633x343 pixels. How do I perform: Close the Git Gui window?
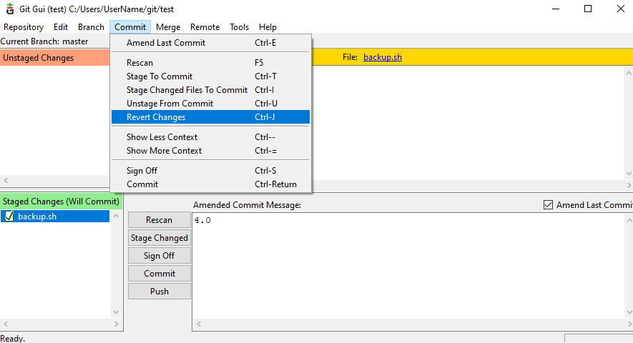point(621,9)
